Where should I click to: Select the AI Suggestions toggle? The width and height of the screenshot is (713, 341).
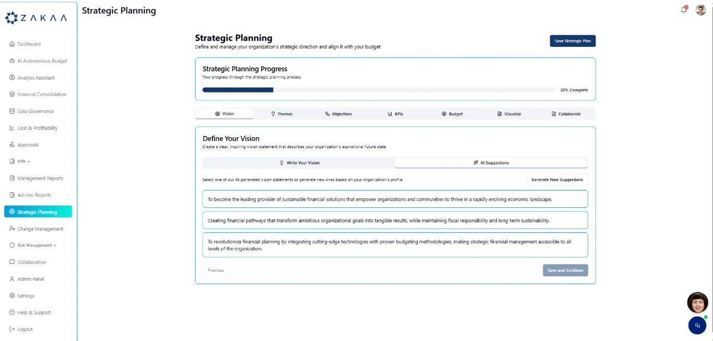491,163
